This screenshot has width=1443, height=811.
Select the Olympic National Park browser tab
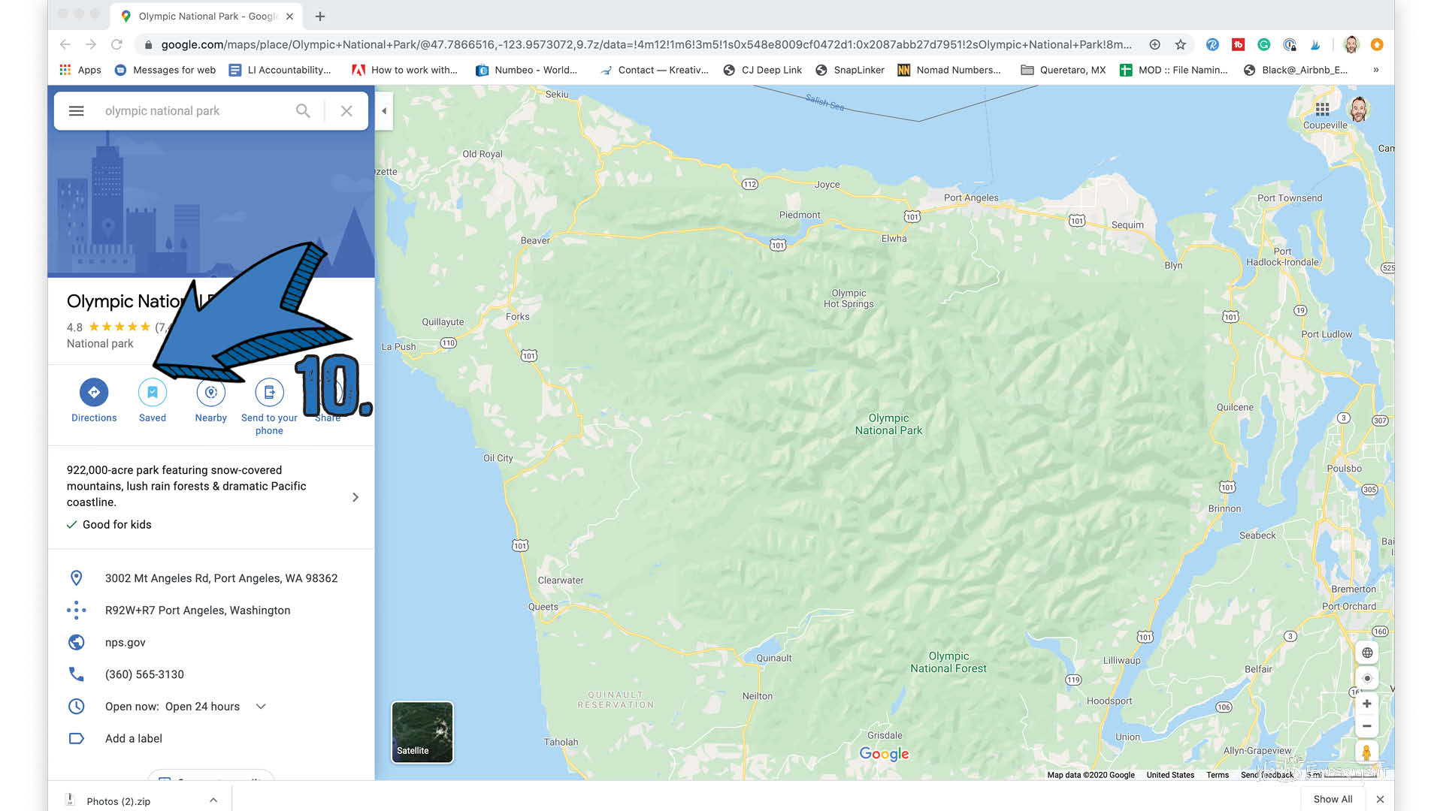tap(207, 16)
